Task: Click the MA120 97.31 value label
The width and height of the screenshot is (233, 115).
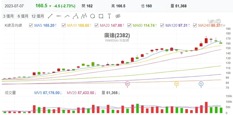Action: coord(178,25)
